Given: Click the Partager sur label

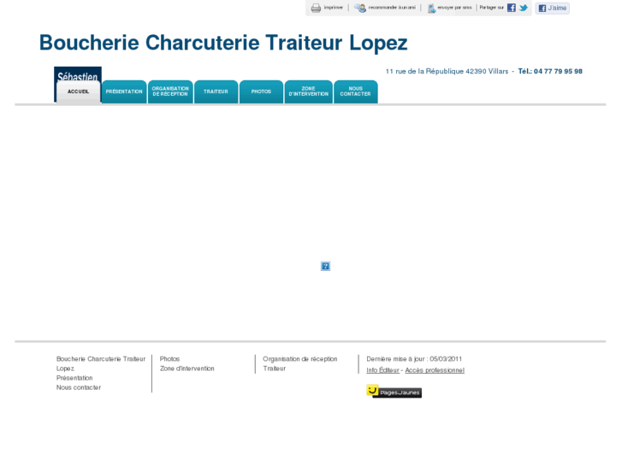Looking at the screenshot, I should point(491,8).
